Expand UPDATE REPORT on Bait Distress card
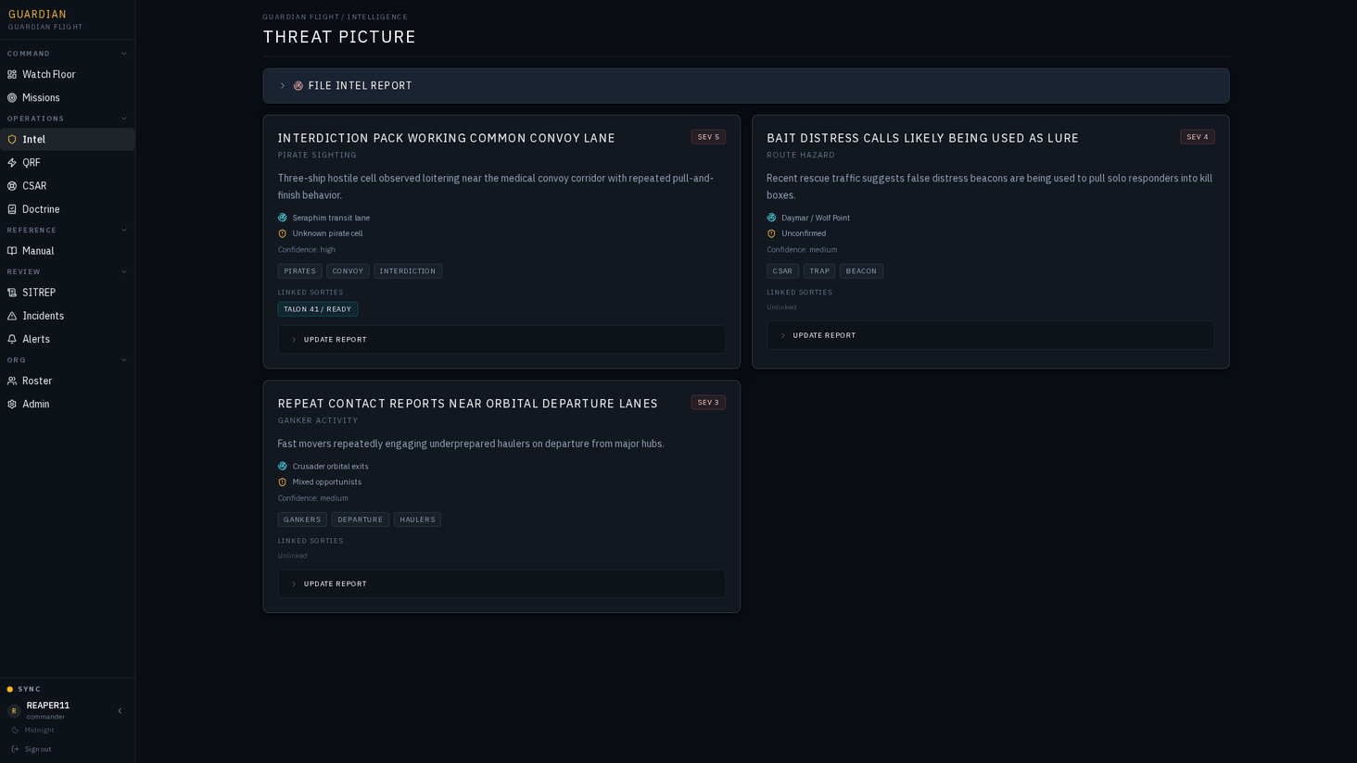This screenshot has width=1357, height=763. [x=990, y=335]
